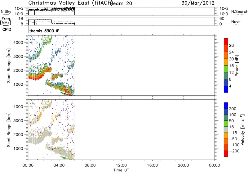
Task: Click the red bottom segment of the velocity colorbar
Action: click(226, 154)
